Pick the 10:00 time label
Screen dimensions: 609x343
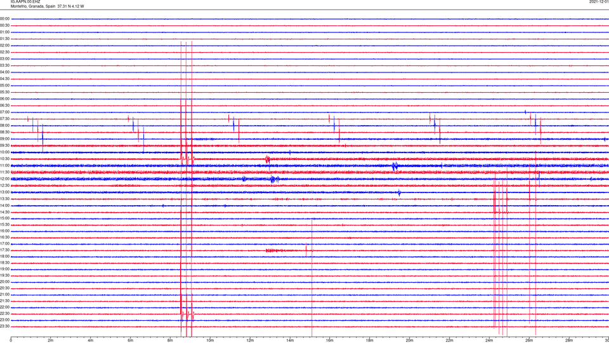tap(4, 152)
